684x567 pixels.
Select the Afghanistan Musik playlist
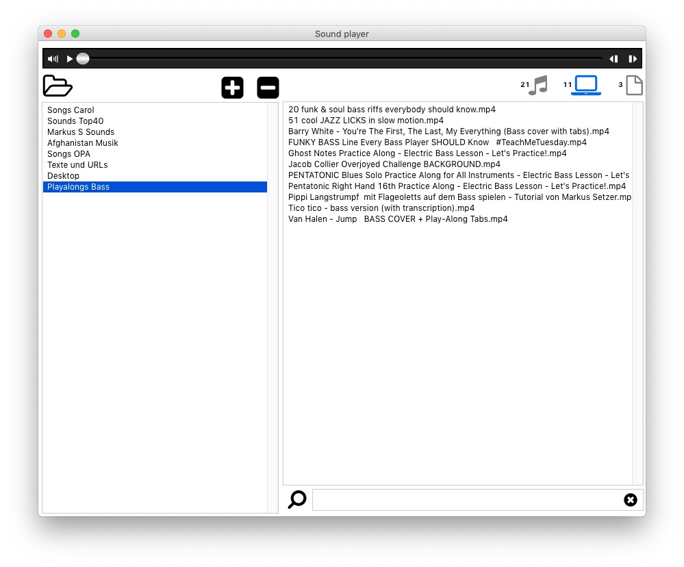(x=155, y=142)
